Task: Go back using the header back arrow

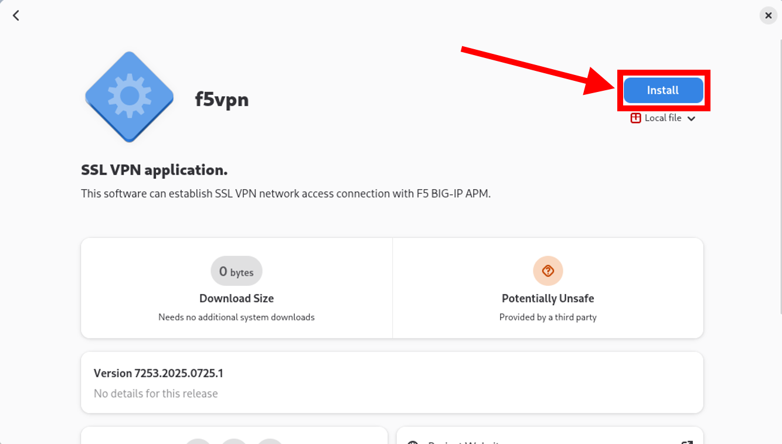Action: (x=16, y=16)
